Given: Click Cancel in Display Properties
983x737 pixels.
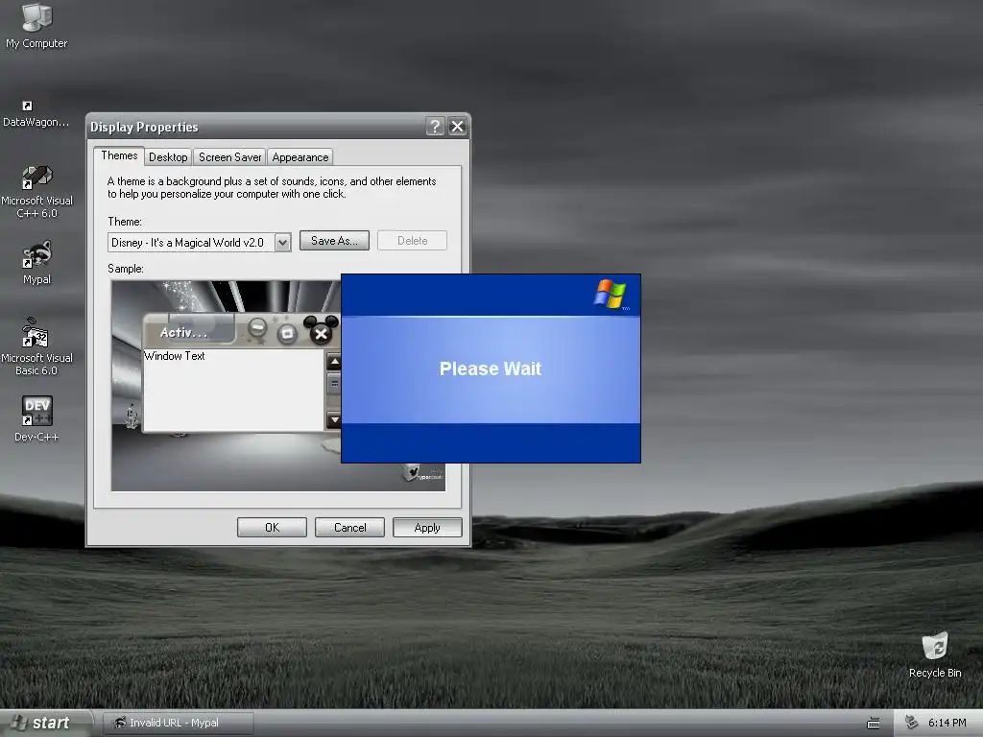Looking at the screenshot, I should click(x=349, y=527).
